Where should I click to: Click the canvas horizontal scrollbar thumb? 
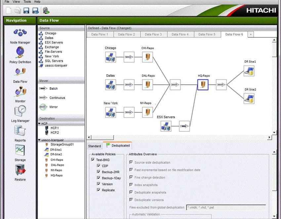click(102, 137)
